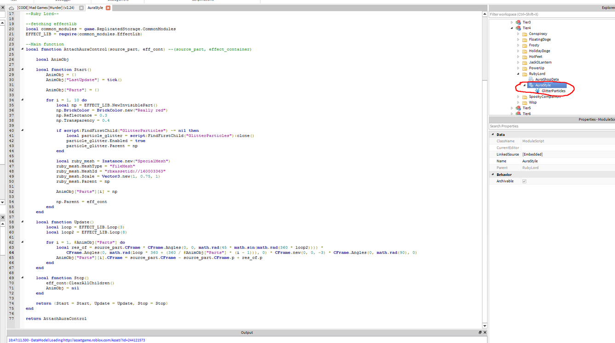Collapse the Data properties section
This screenshot has height=343, width=615.
click(x=492, y=135)
